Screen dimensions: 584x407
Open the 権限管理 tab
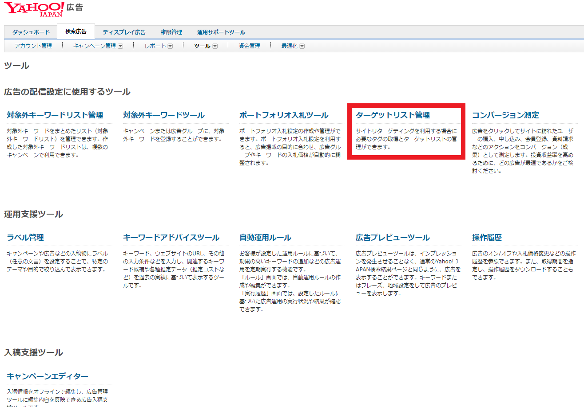pyautogui.click(x=171, y=32)
